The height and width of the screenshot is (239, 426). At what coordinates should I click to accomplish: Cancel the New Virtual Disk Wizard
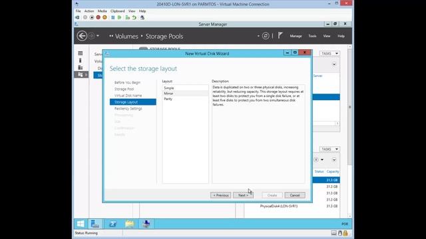coord(295,195)
